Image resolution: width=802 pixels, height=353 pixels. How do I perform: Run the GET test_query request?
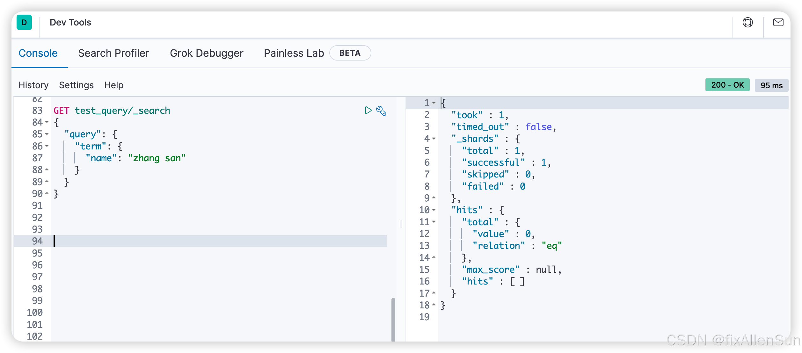point(368,111)
